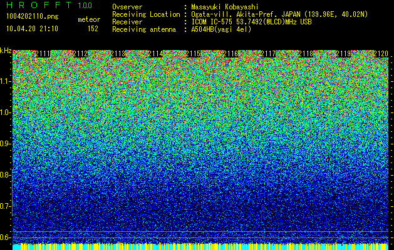Image resolution: width=394 pixels, height=250 pixels.
Task: Click the yellow signal level bar strip
Action: point(200,246)
